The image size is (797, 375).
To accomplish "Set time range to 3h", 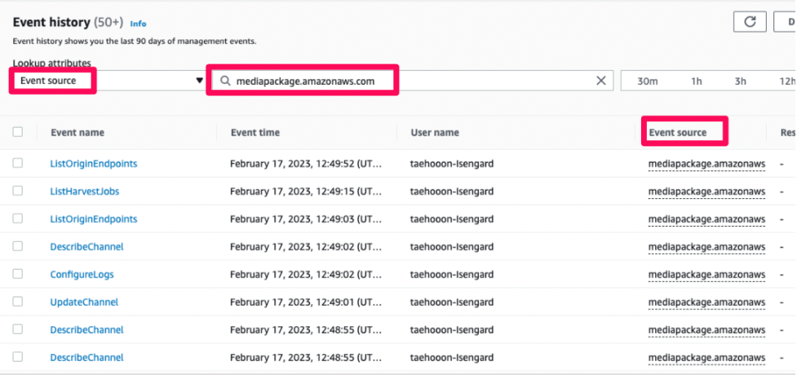I will 740,81.
